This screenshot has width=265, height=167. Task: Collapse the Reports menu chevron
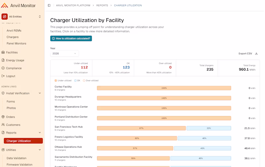pos(40,133)
